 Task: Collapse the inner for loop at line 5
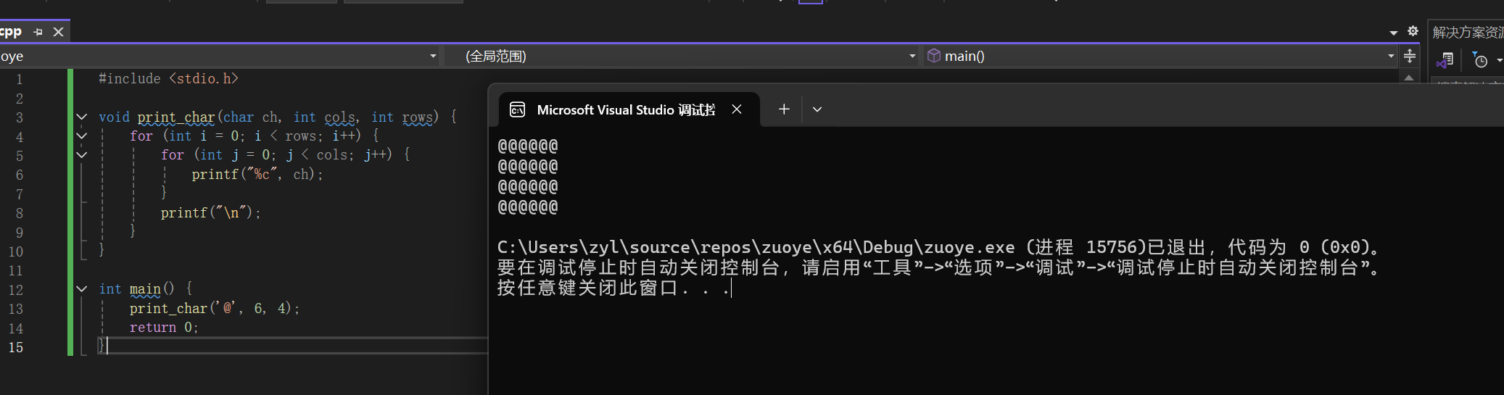(x=82, y=154)
